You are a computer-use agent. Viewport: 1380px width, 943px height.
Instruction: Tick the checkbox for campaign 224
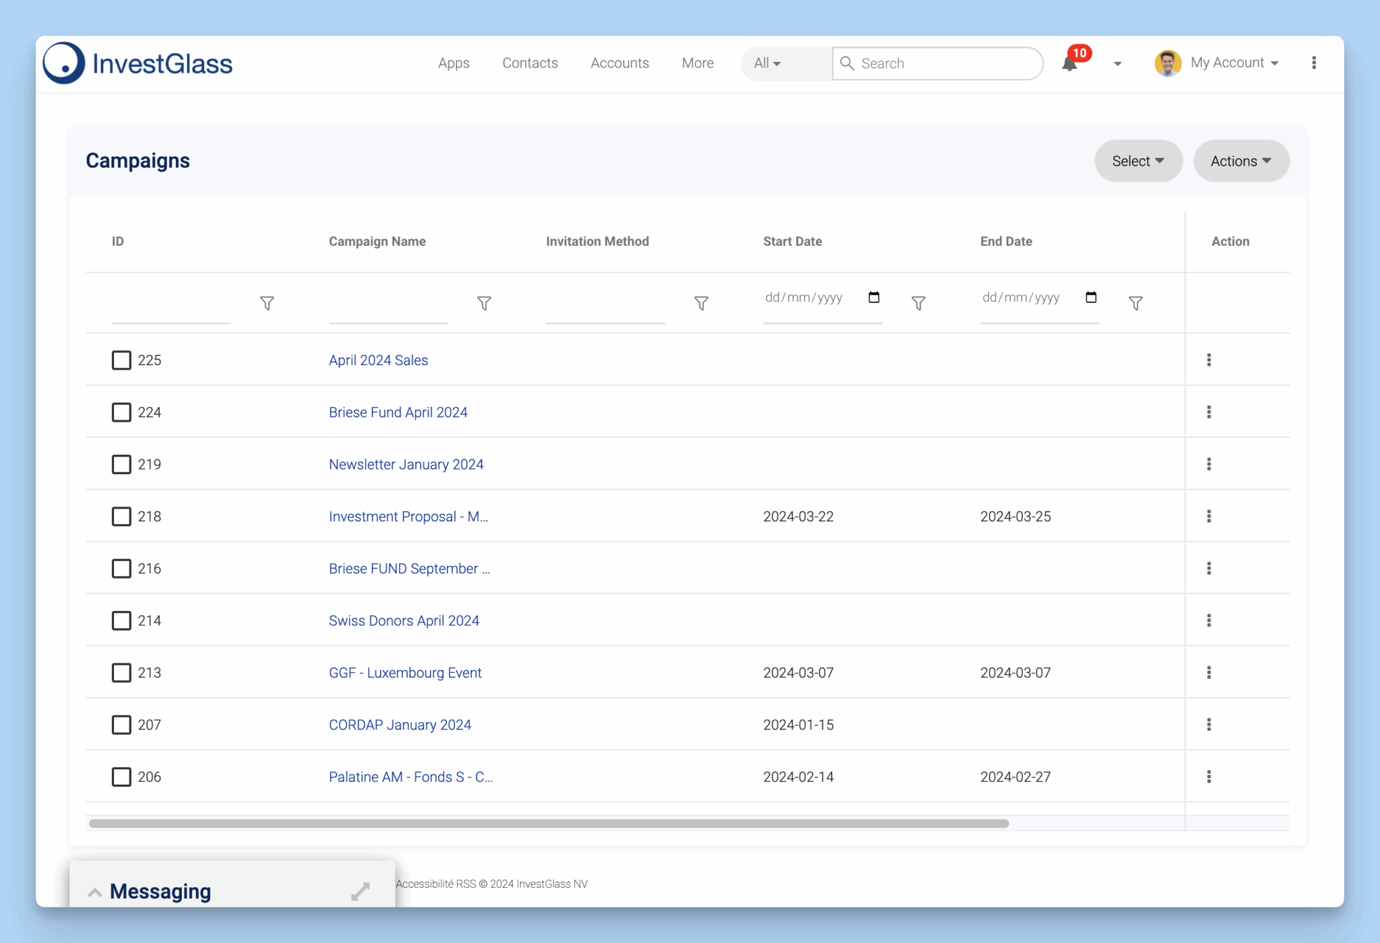(121, 412)
